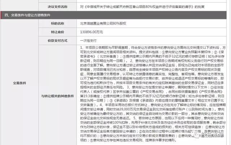Click the conditions paragraph starting 1、本项目公告期
Screen dimensions: 231x145
(x=153, y=94)
